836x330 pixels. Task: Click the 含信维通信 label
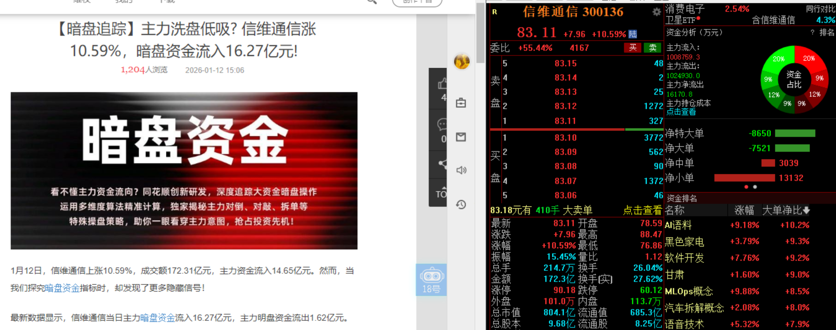pos(773,20)
